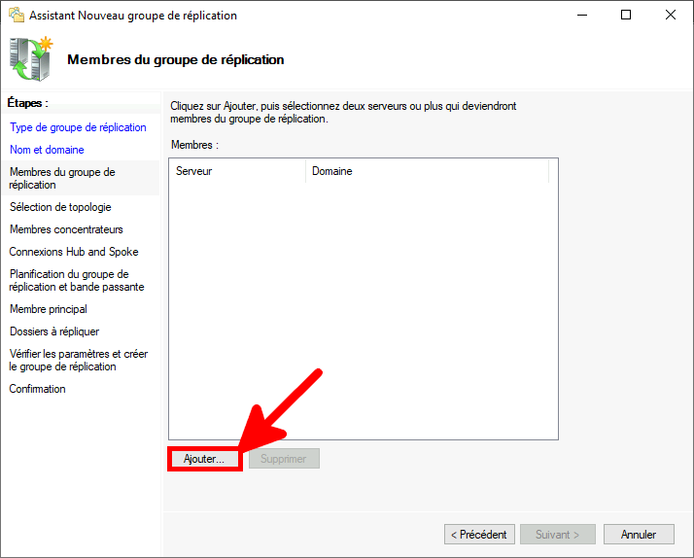This screenshot has height=558, width=694.
Task: Click the disabled Suivant button
Action: tap(557, 535)
